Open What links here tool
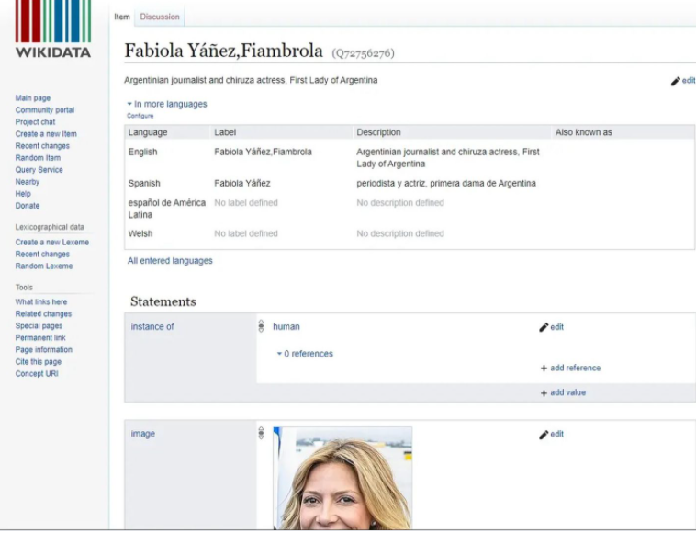The height and width of the screenshot is (533, 696). (x=40, y=302)
